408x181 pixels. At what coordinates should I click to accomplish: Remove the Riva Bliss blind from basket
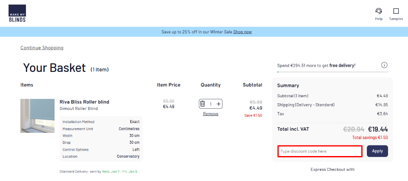(x=211, y=114)
